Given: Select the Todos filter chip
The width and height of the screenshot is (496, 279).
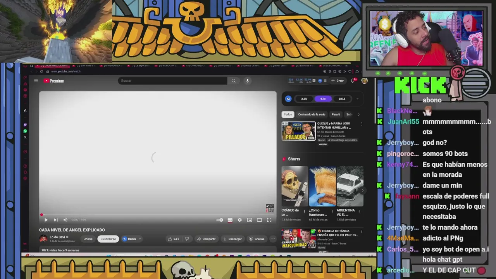Looking at the screenshot, I should tap(288, 114).
